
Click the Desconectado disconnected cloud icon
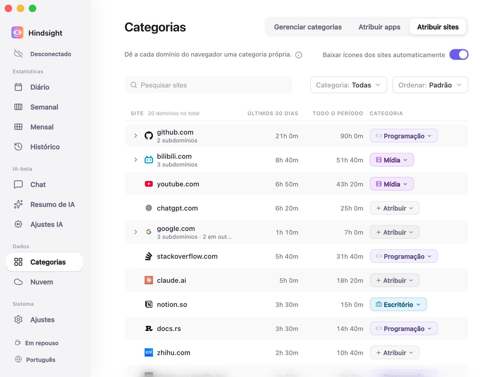[x=18, y=54]
